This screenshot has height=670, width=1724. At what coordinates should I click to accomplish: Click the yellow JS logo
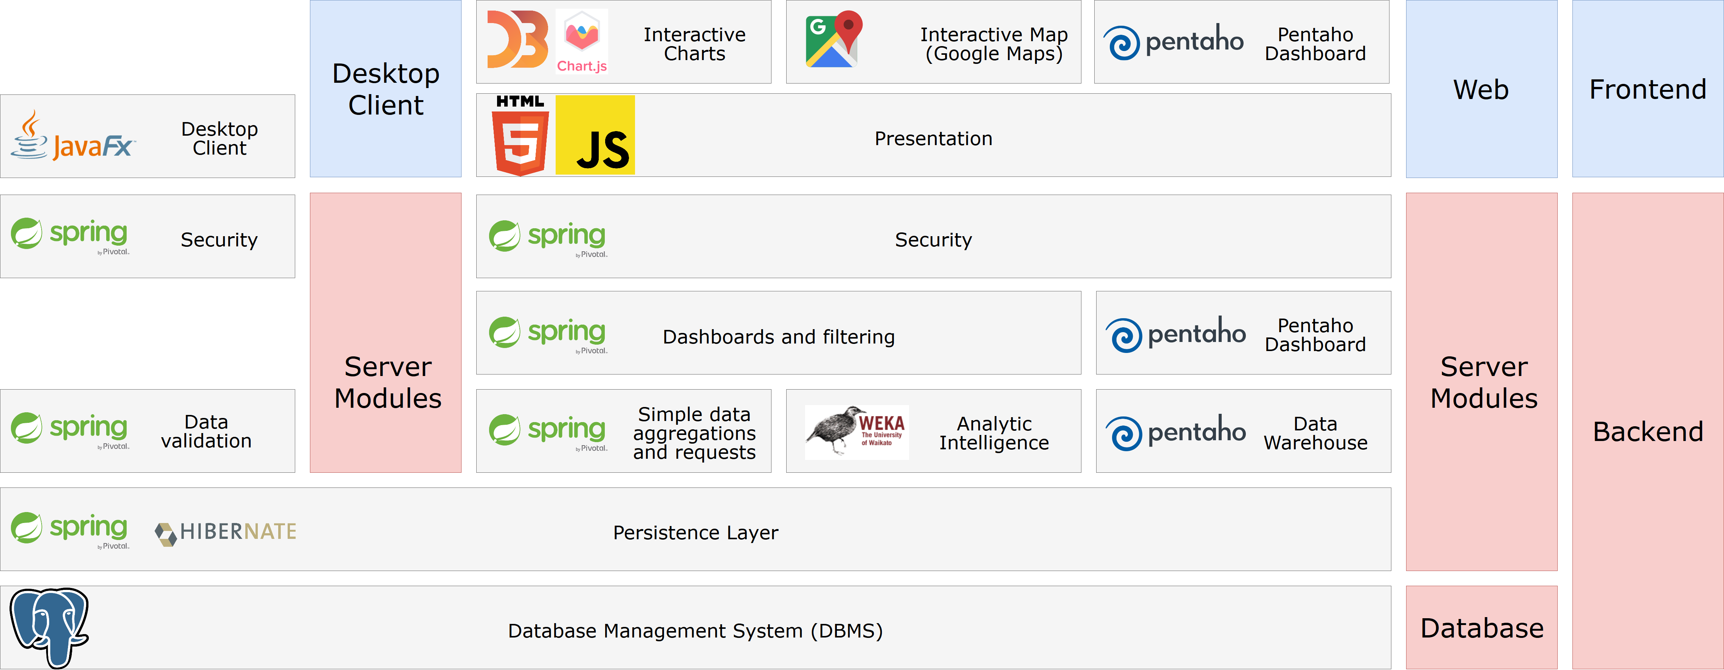click(x=595, y=135)
